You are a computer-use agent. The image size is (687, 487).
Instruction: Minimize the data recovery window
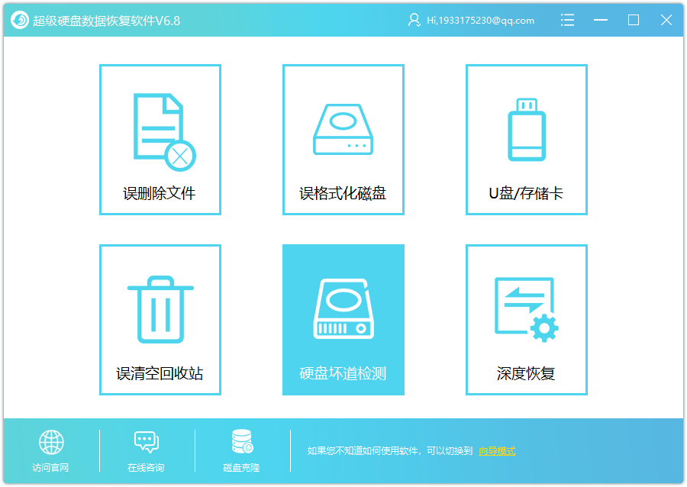(x=601, y=21)
